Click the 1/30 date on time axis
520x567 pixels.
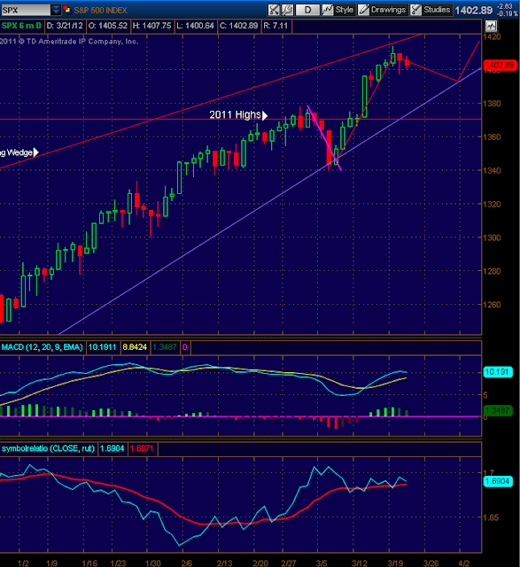[x=153, y=563]
